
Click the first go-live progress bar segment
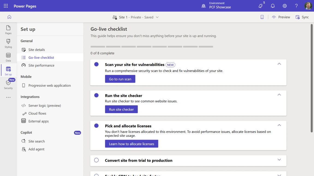[x=98, y=47]
